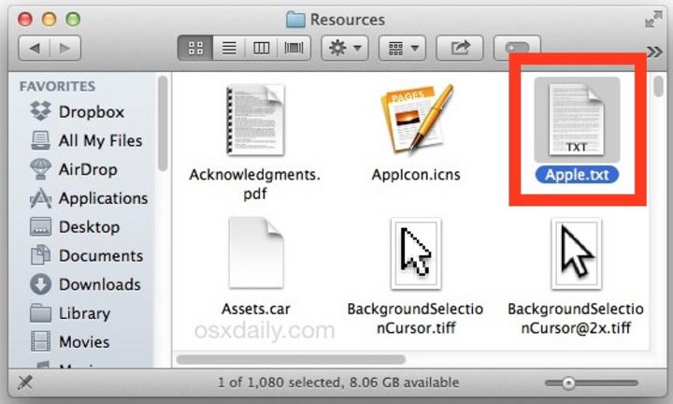The width and height of the screenshot is (673, 404).
Task: Click the horizontal scrollbar in file area
Action: click(x=290, y=358)
